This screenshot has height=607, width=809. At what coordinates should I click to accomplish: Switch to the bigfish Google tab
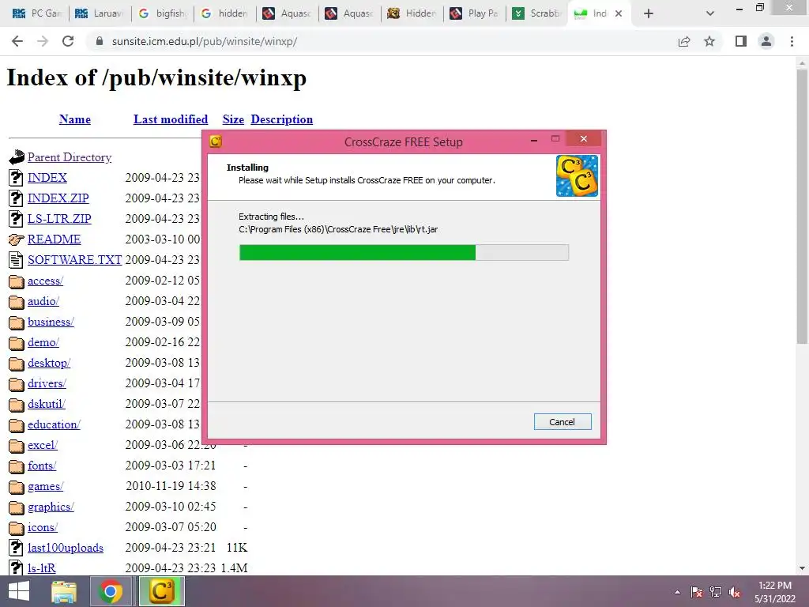click(x=161, y=13)
